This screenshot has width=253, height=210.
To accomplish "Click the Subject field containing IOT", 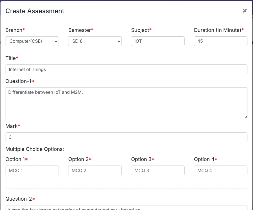I will pos(158,41).
